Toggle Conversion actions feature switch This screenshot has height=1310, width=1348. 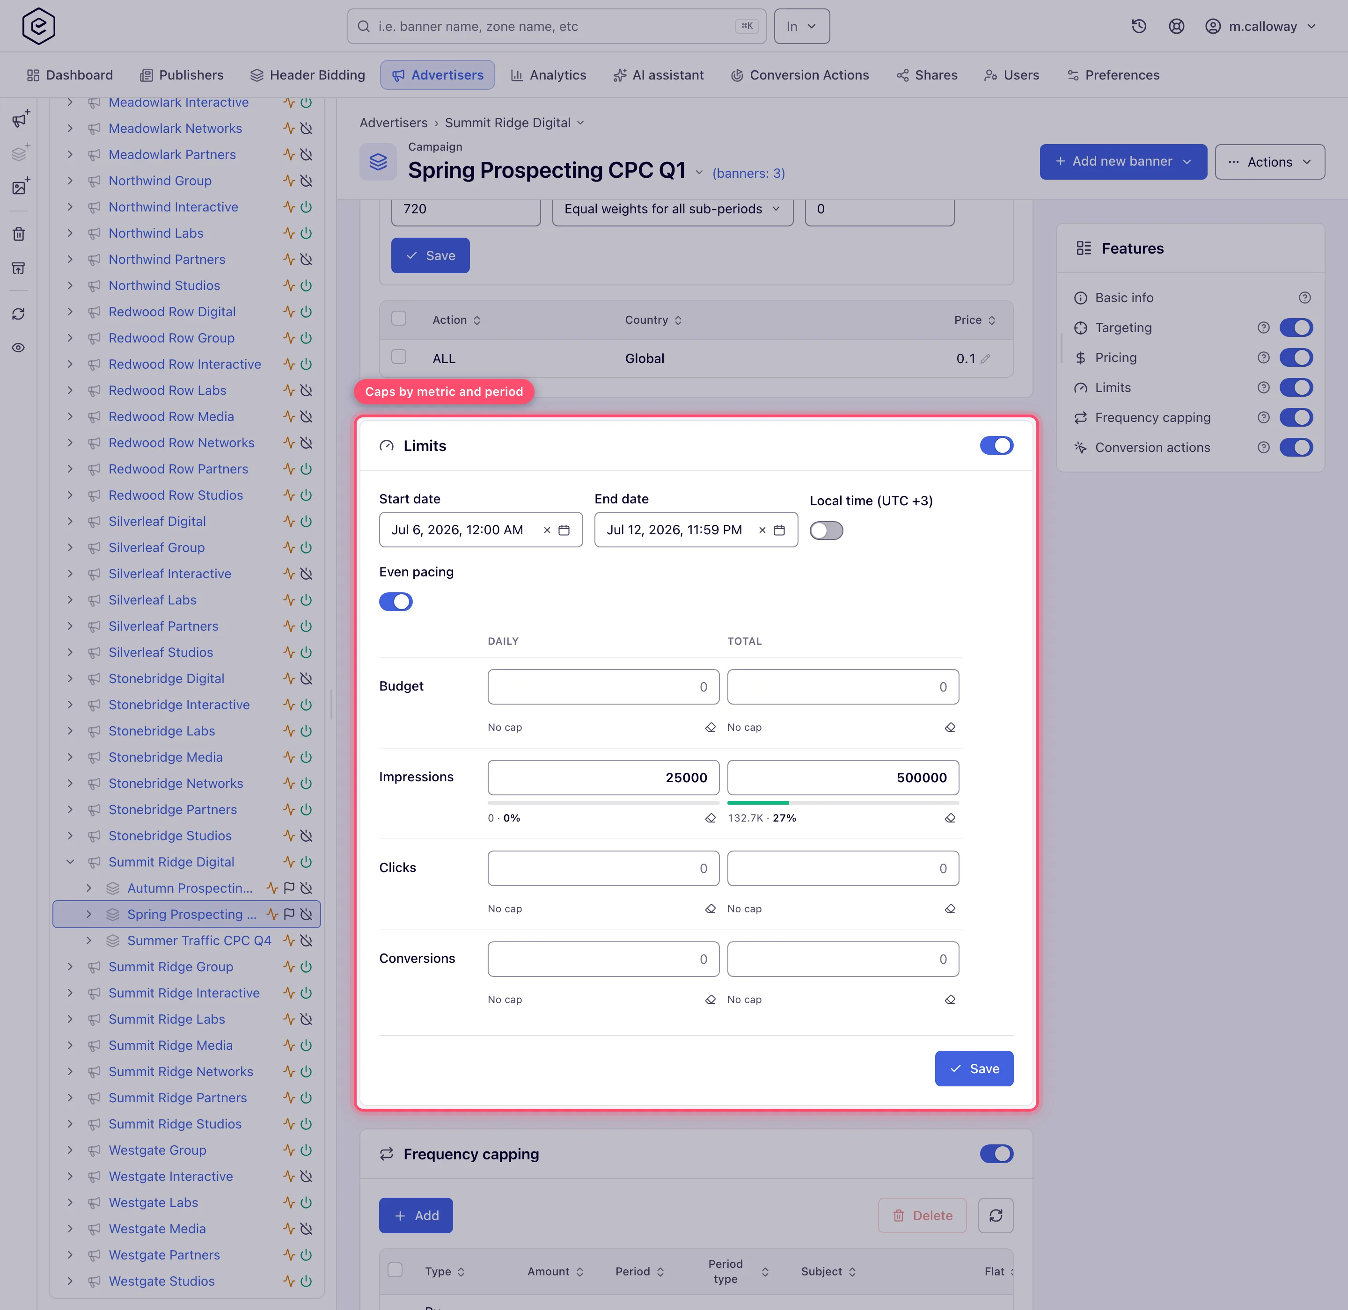point(1296,447)
